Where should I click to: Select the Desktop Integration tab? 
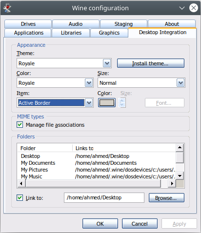click(162, 33)
